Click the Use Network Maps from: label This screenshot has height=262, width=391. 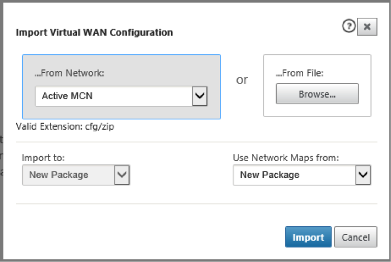tap(286, 158)
